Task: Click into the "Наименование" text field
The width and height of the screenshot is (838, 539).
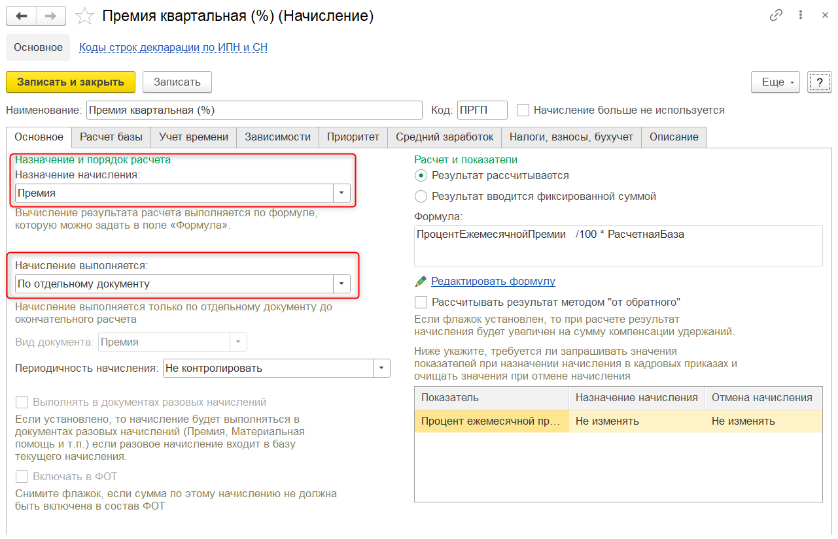Action: click(x=254, y=110)
